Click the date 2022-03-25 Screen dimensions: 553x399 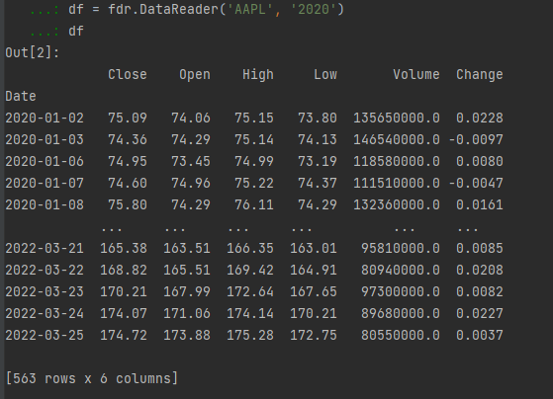click(x=45, y=335)
